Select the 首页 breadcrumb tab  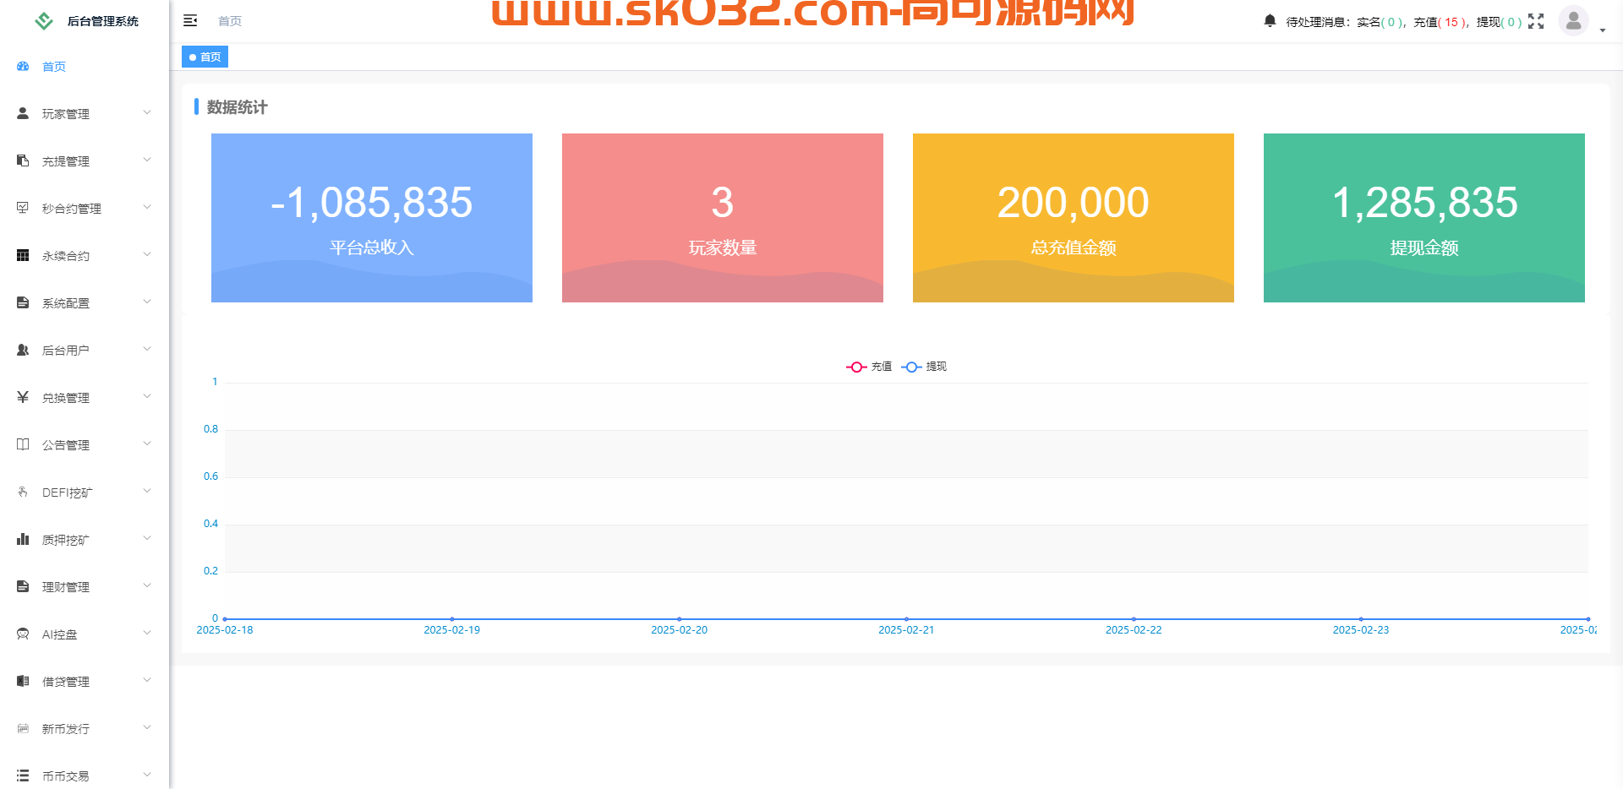[205, 57]
